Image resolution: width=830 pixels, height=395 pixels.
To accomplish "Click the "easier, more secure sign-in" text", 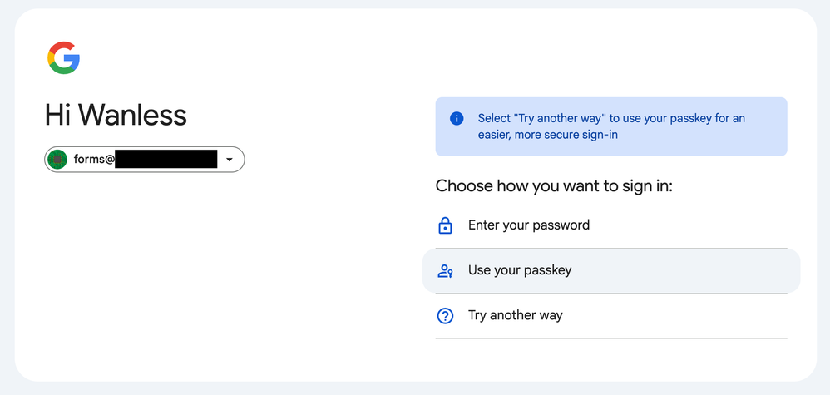I will (547, 135).
